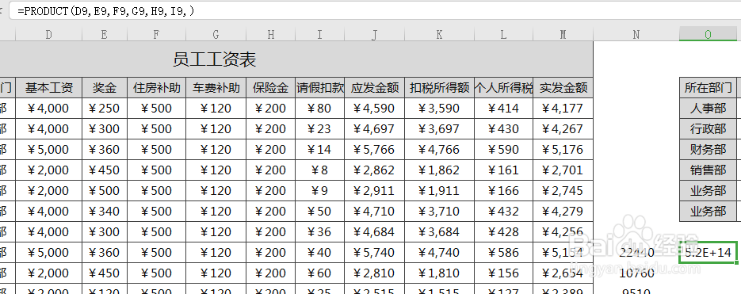Click the leave deduction cell ¥80
This screenshot has width=741, height=294.
tap(320, 109)
